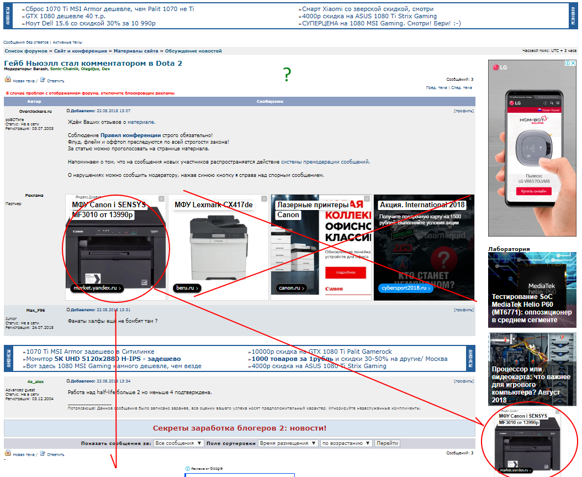Click 'Сообщения без ответов' link

click(x=26, y=43)
